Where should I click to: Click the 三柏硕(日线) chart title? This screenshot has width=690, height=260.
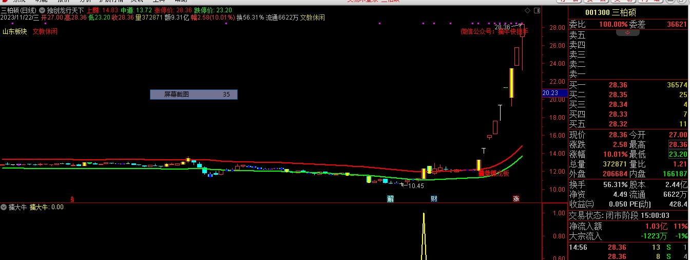18,10
